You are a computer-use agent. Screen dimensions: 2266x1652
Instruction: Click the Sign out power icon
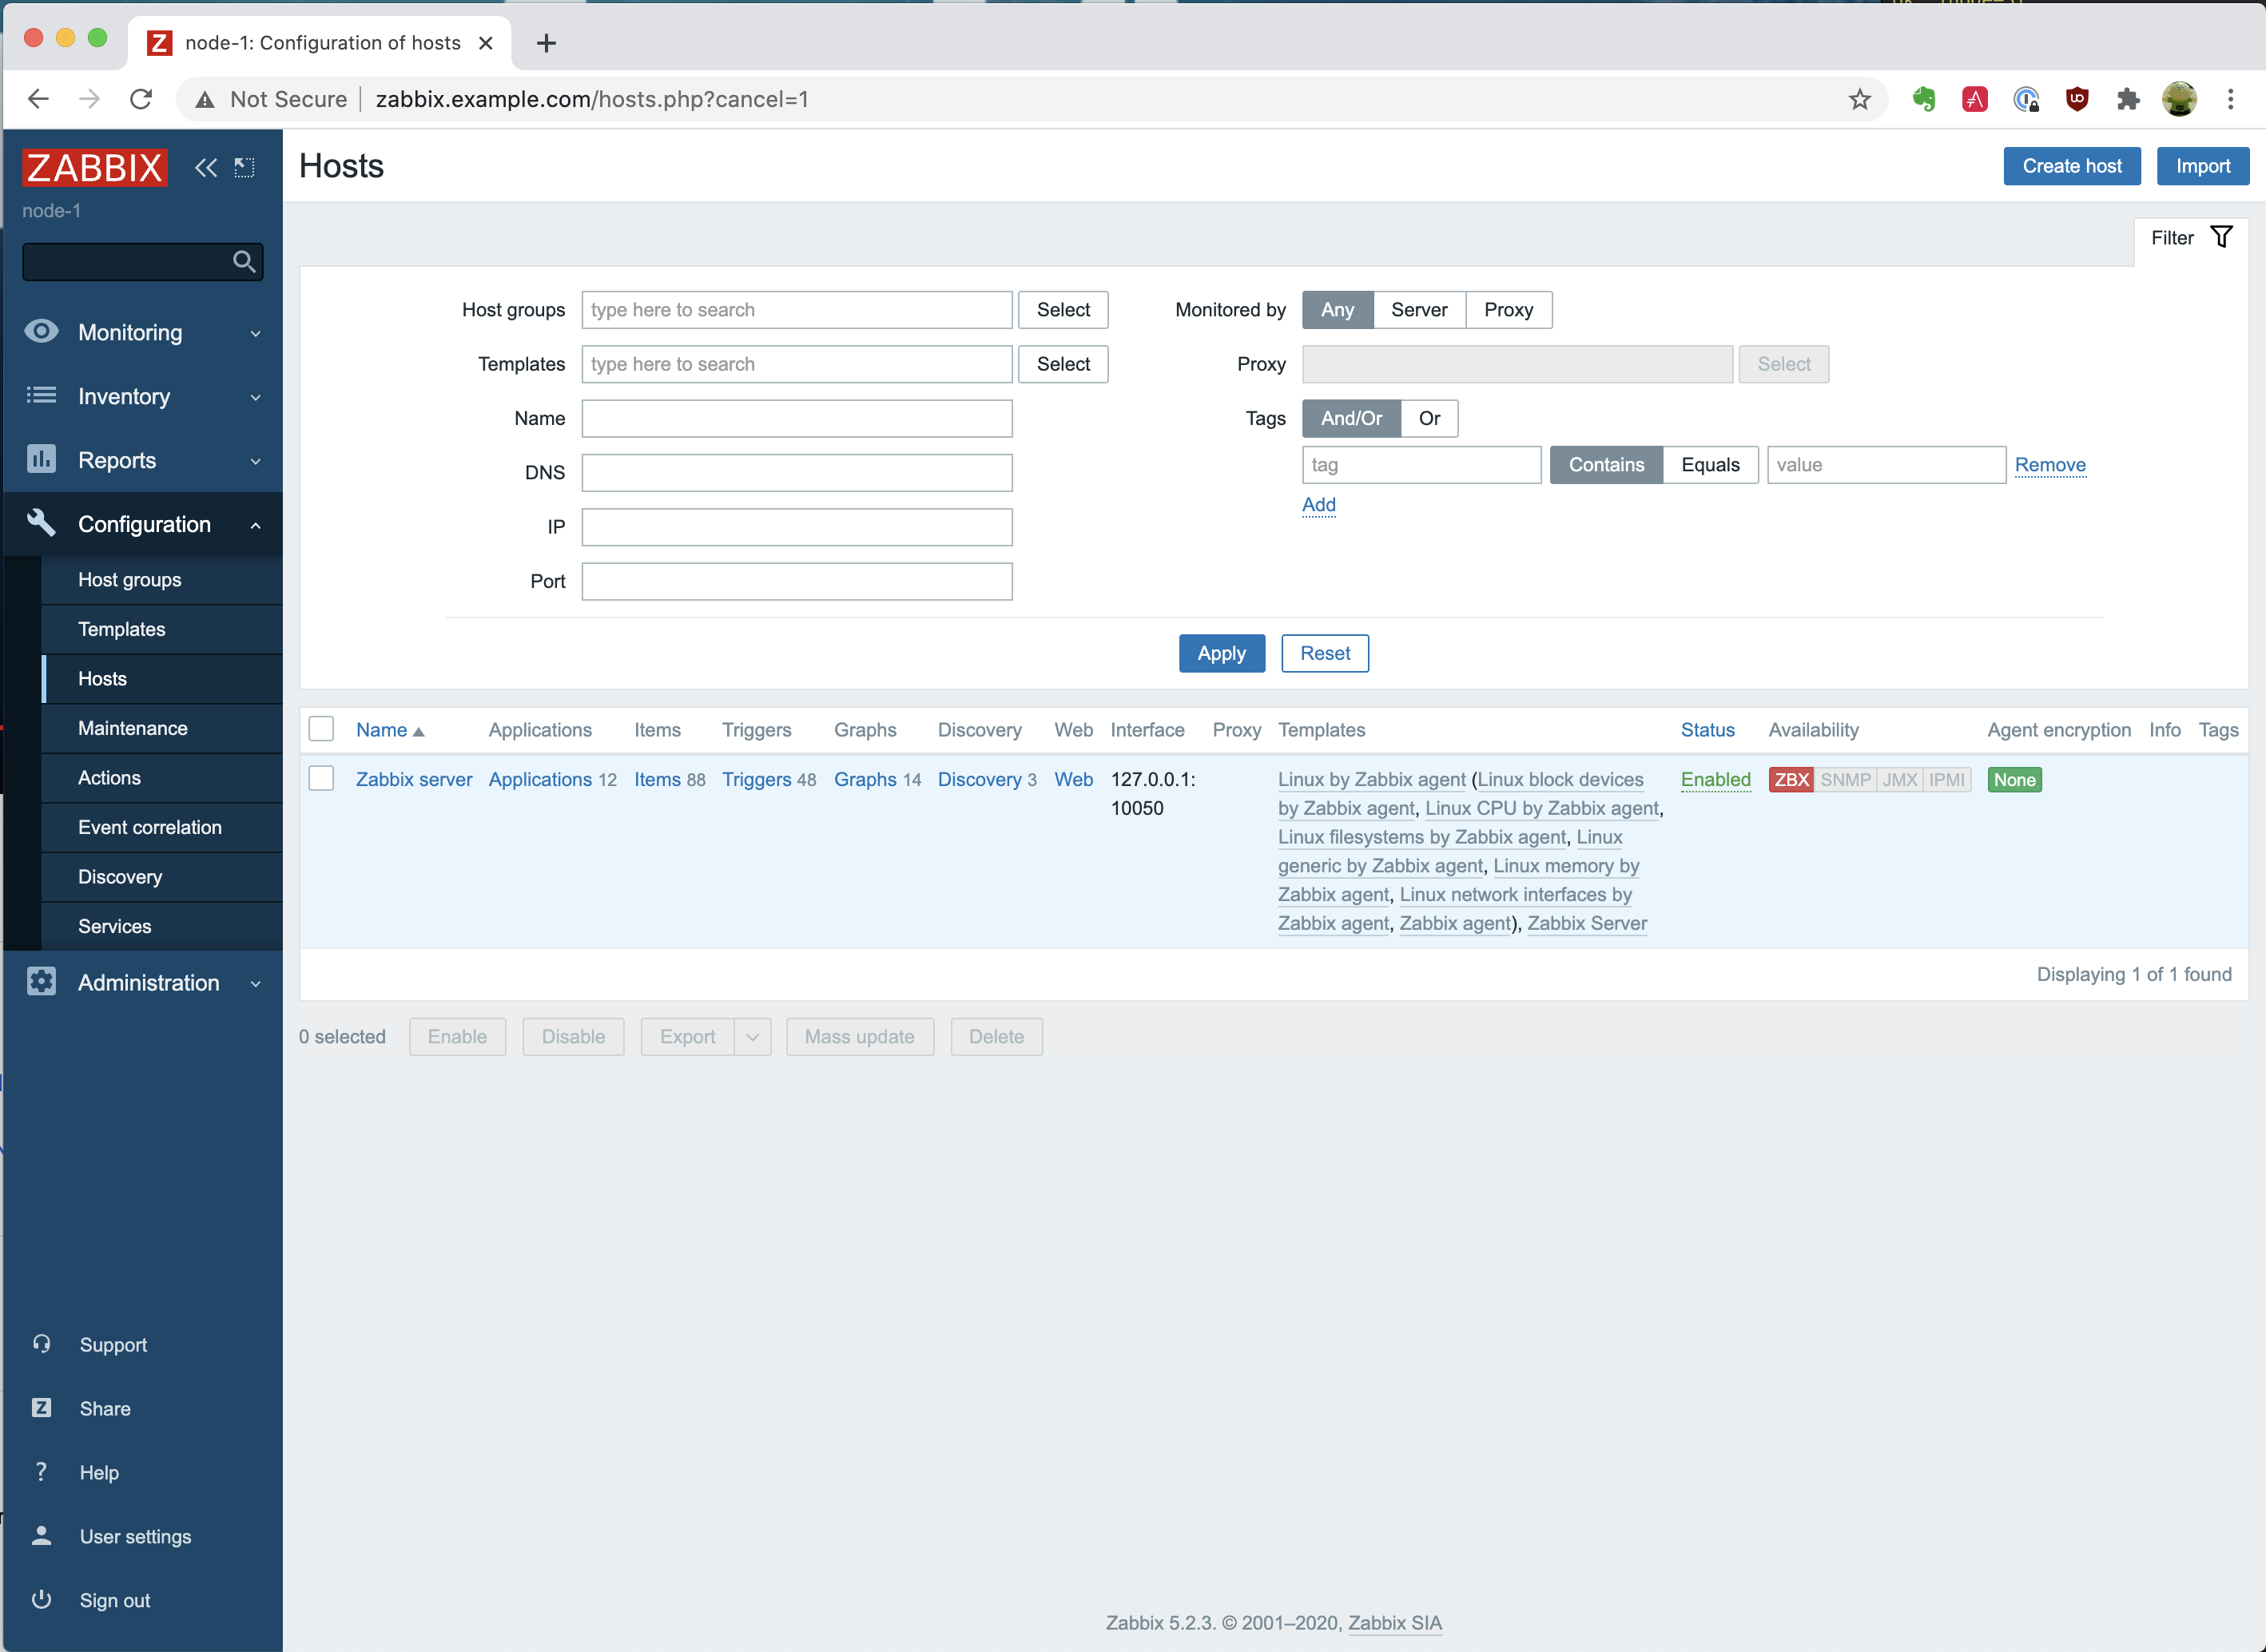[x=41, y=1599]
